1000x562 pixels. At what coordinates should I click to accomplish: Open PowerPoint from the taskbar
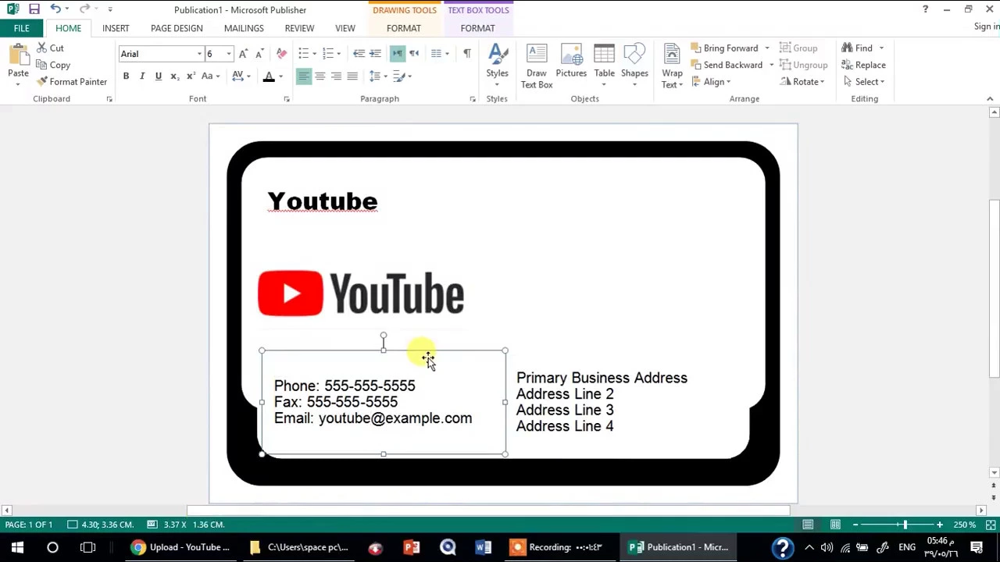pyautogui.click(x=412, y=547)
